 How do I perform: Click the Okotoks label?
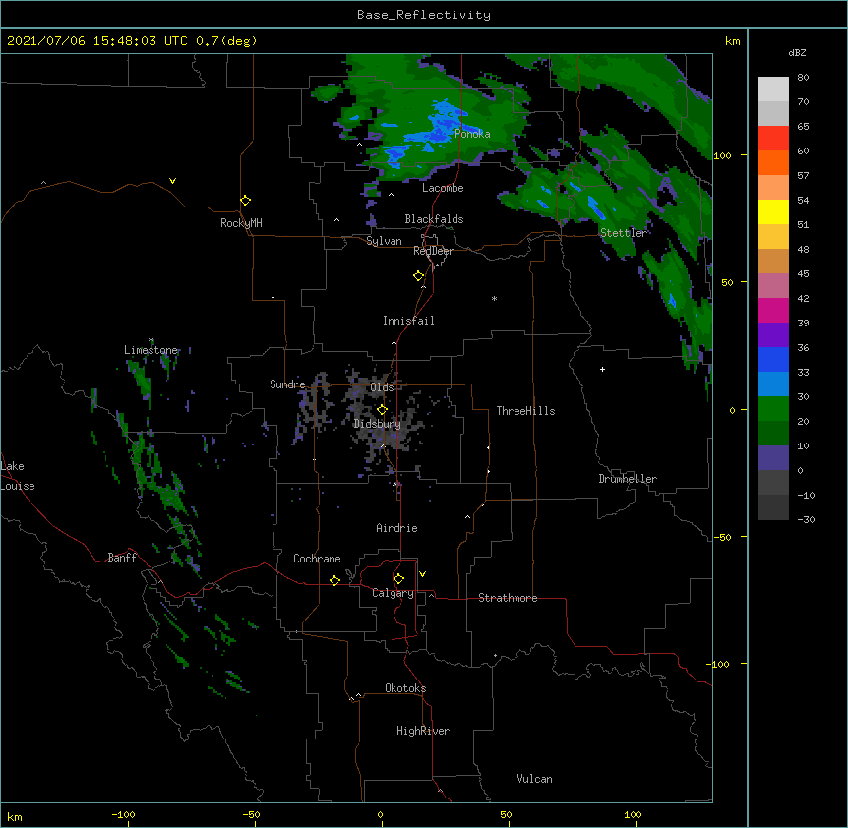(405, 688)
